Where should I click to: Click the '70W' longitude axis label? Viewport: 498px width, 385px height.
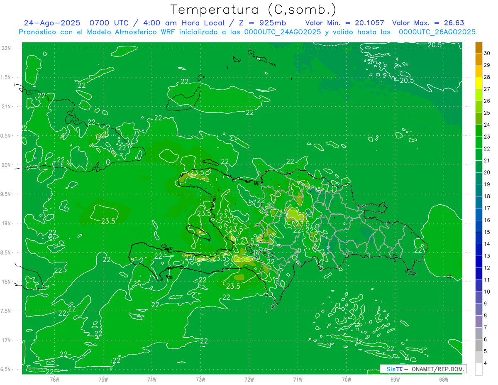pos(347,380)
